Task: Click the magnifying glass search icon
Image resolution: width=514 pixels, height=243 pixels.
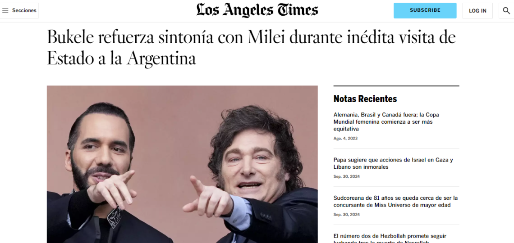Action: (x=506, y=10)
